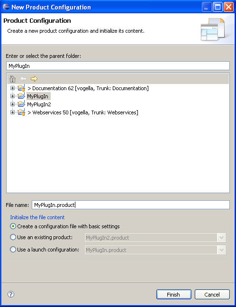The width and height of the screenshot is (236, 307).
Task: Open the existing product MyPlugIn2.product dropdown
Action: (x=221, y=238)
